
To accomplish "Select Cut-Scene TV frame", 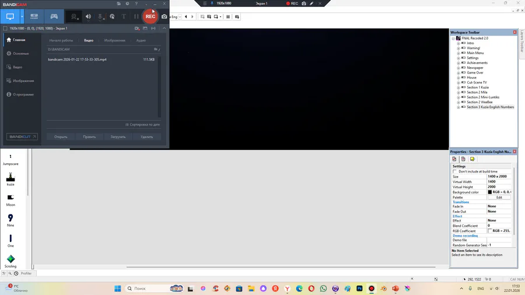I will tap(477, 82).
